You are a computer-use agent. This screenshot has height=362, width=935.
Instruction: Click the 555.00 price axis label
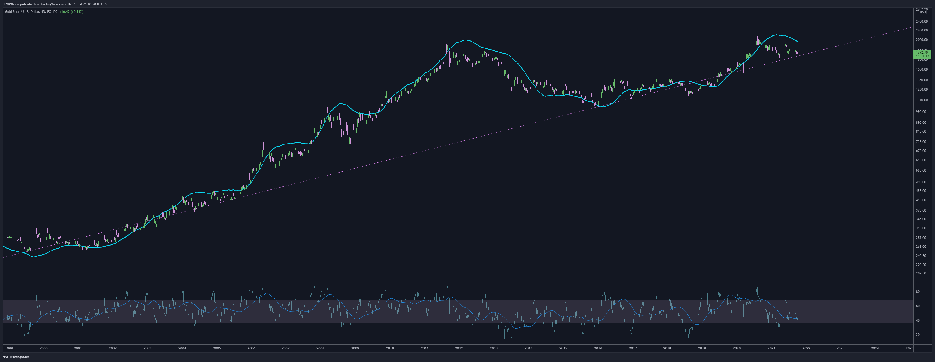click(x=921, y=171)
